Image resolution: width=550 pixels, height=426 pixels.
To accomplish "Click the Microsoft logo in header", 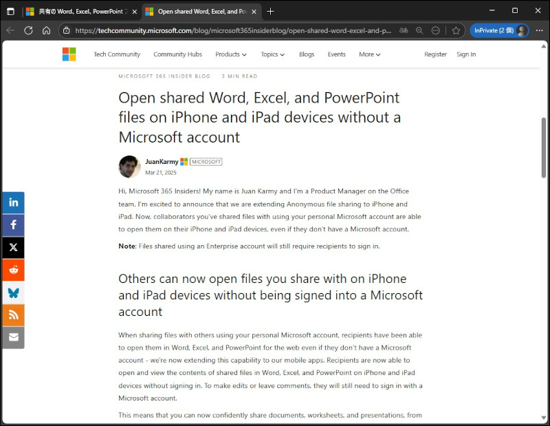I will 69,54.
